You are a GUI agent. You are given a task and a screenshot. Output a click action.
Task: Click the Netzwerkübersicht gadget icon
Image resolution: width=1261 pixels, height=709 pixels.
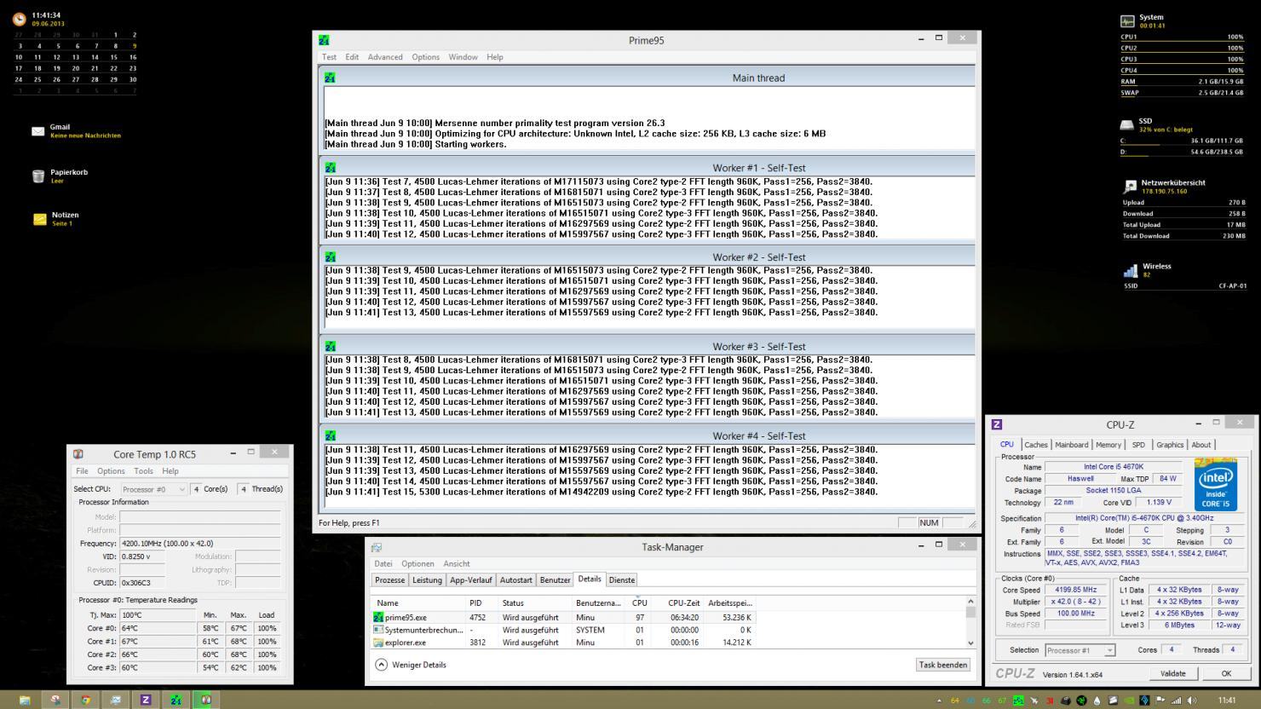click(x=1130, y=186)
